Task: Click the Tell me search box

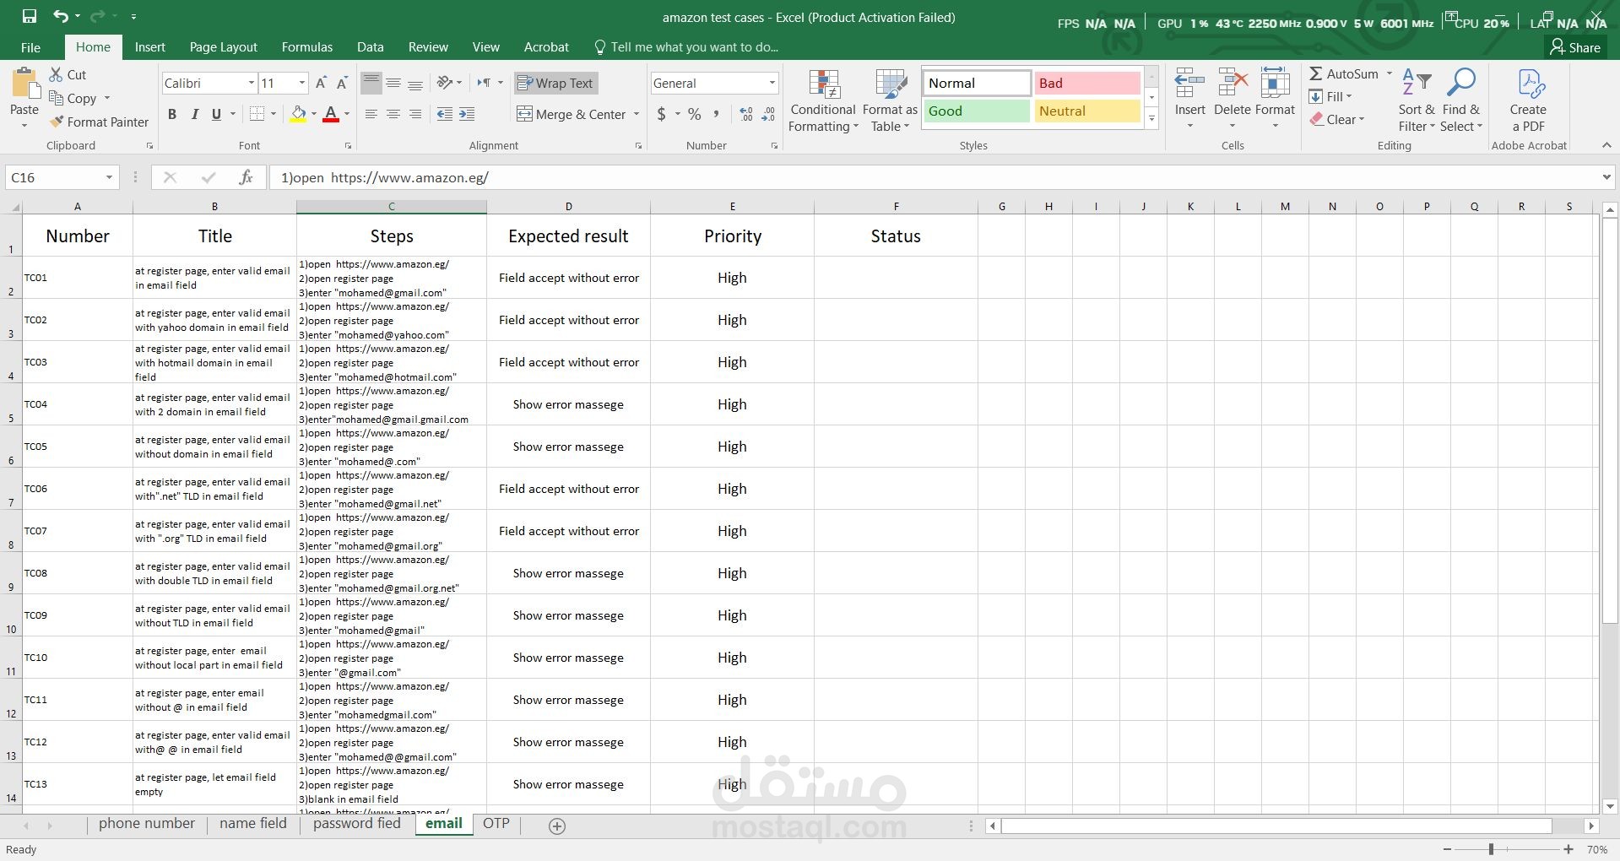Action: point(685,47)
